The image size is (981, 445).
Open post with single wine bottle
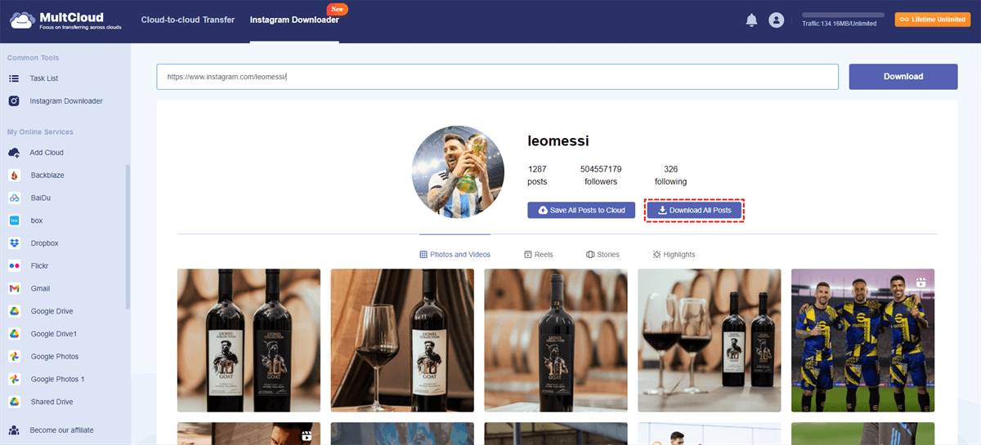(556, 340)
